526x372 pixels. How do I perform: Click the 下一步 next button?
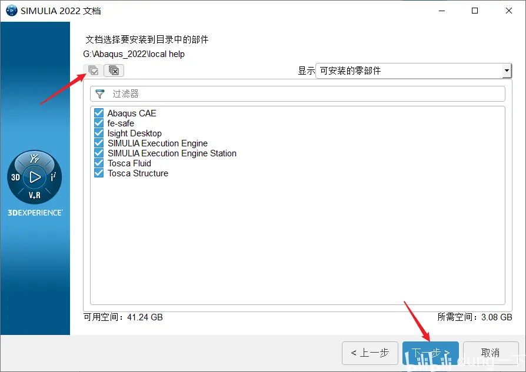[431, 353]
